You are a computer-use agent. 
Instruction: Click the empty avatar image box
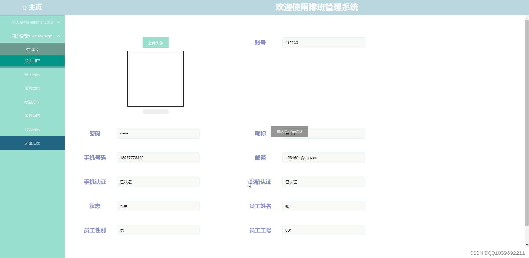[x=156, y=79]
